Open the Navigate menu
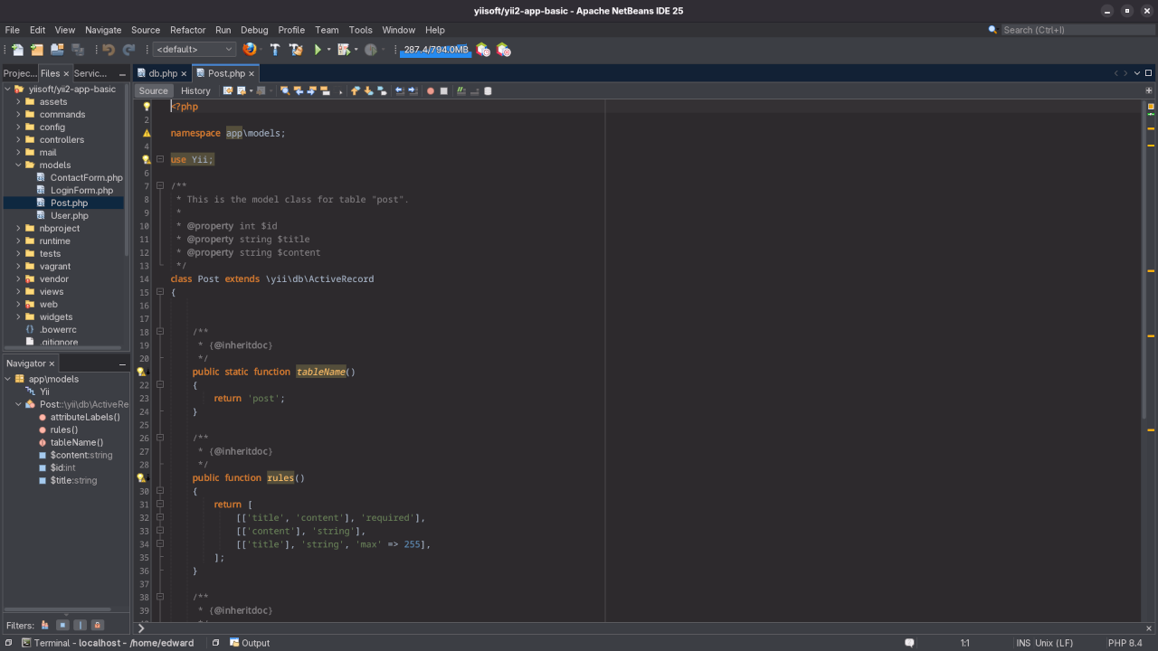 pyautogui.click(x=103, y=30)
